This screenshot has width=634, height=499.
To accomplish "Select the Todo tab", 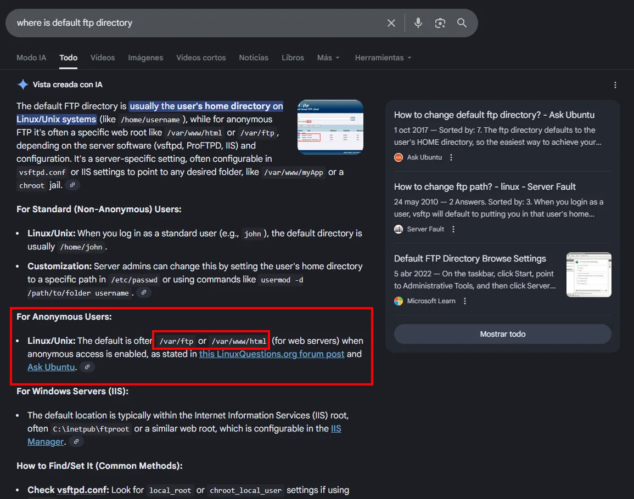I will (68, 58).
